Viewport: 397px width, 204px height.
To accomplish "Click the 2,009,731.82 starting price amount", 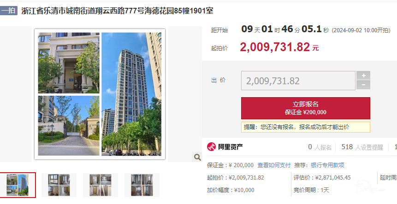I will 275,47.
